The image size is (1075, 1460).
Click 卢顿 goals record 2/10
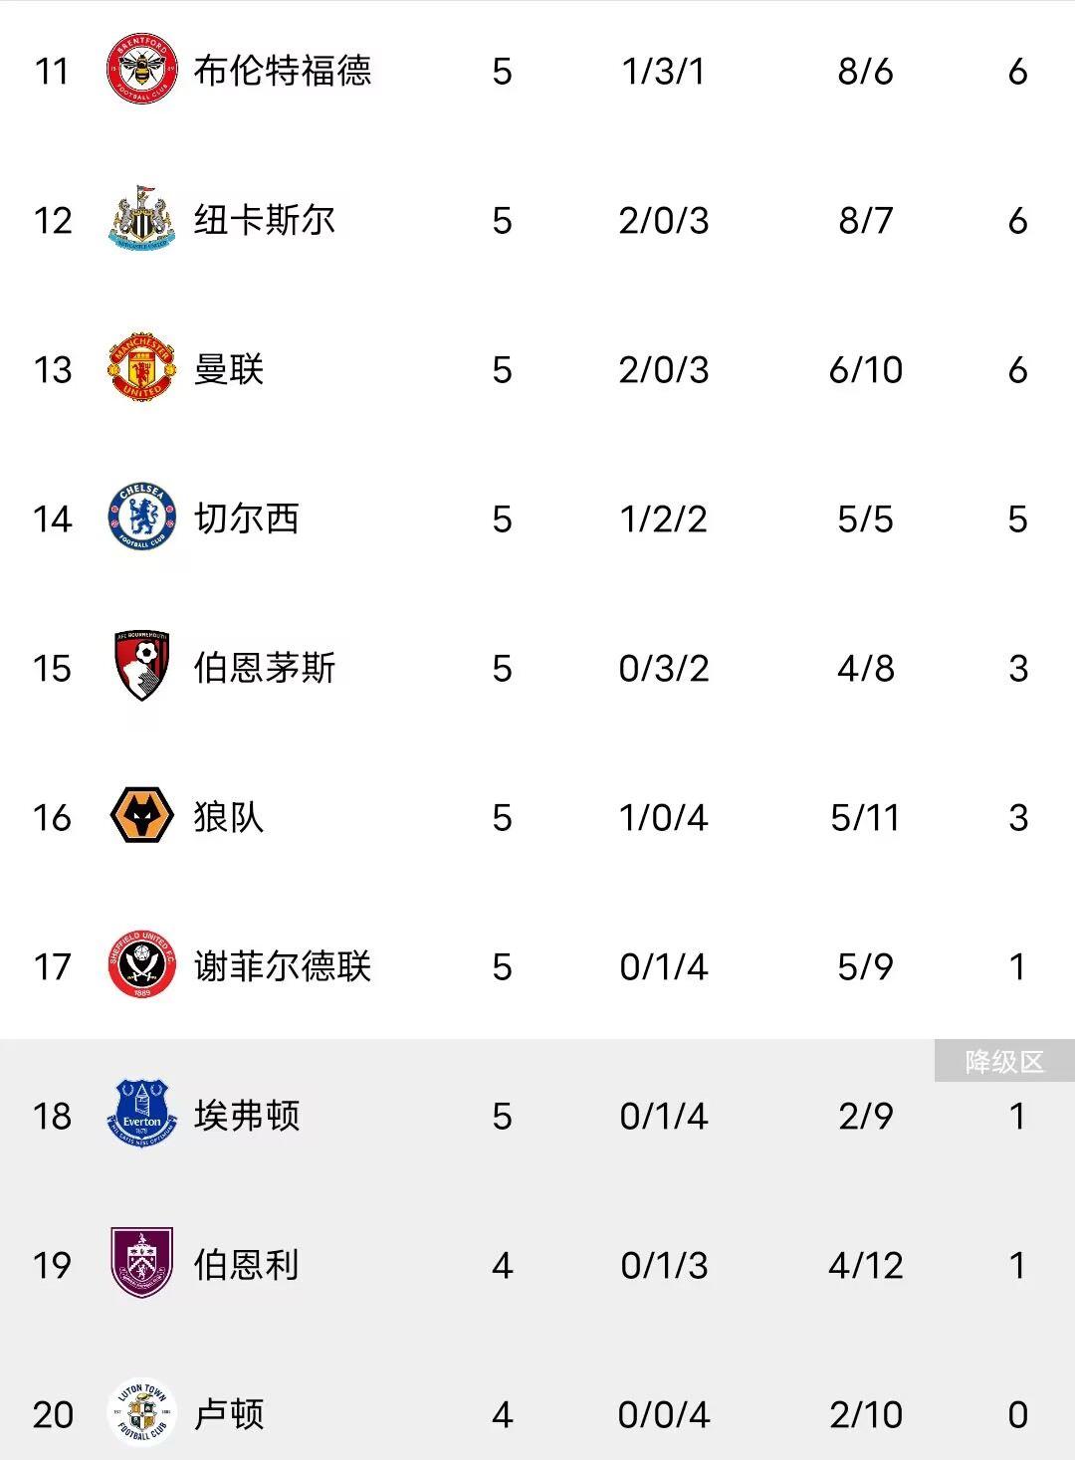point(865,1414)
